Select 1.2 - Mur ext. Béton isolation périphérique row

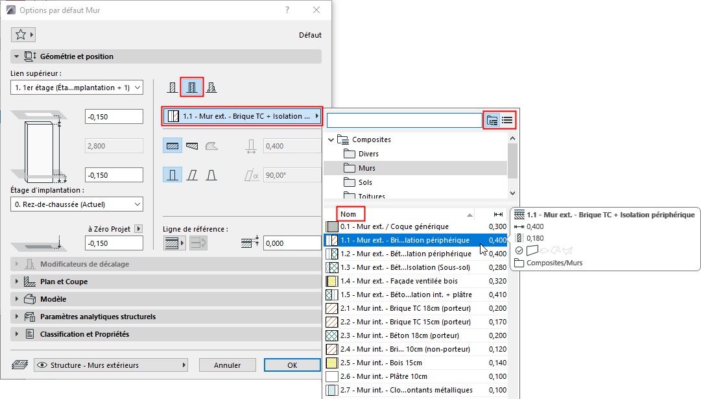click(x=416, y=254)
